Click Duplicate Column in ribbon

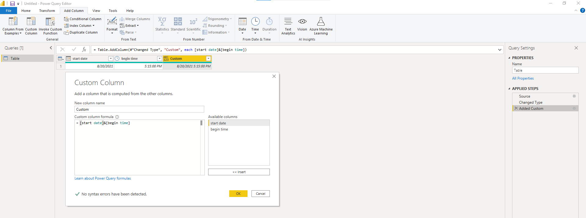tap(81, 32)
